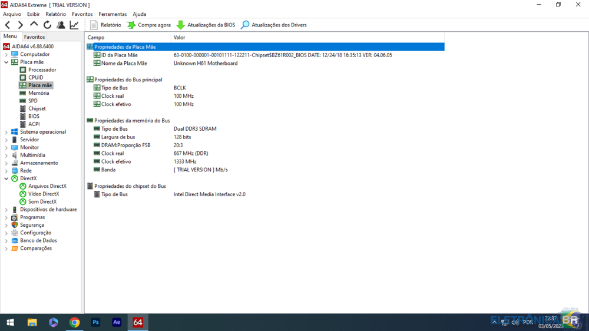Open Photoshop from the taskbar
This screenshot has width=589, height=331.
(95, 322)
